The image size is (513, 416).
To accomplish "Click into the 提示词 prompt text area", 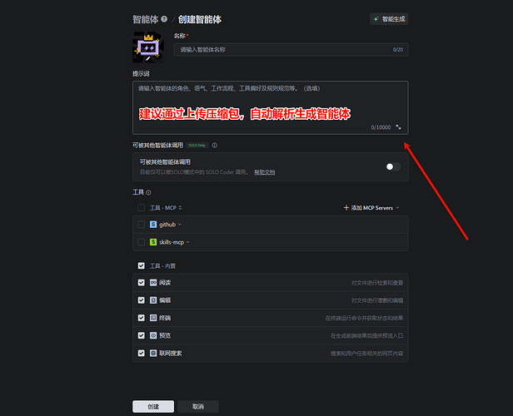I will pos(270,108).
